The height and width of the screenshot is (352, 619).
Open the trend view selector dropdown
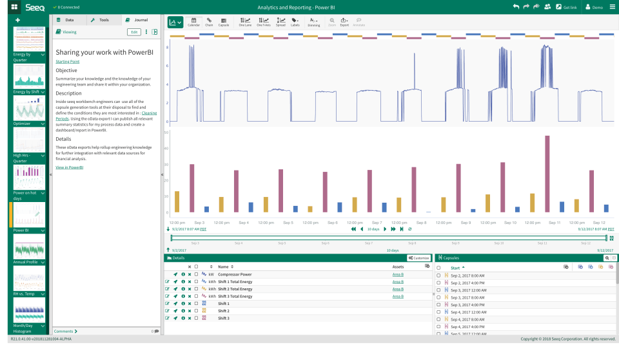pyautogui.click(x=175, y=23)
